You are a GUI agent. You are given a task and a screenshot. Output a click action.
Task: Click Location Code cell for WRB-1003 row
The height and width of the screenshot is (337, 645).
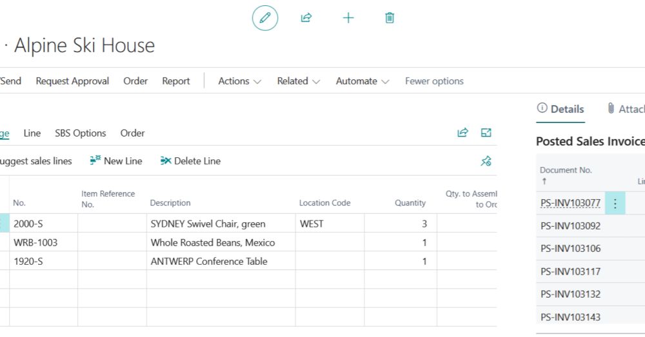point(330,242)
